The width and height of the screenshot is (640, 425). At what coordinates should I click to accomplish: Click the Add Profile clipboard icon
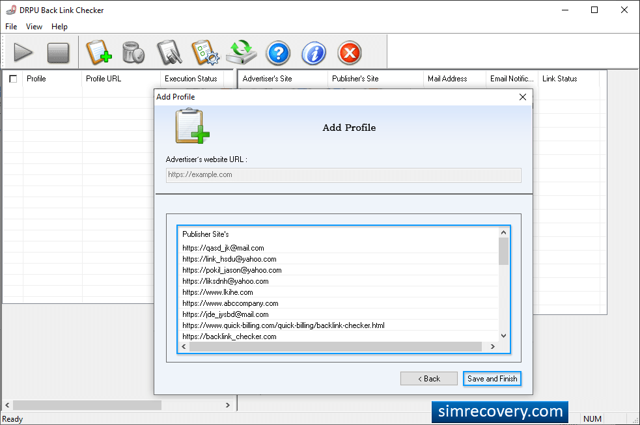point(99,53)
